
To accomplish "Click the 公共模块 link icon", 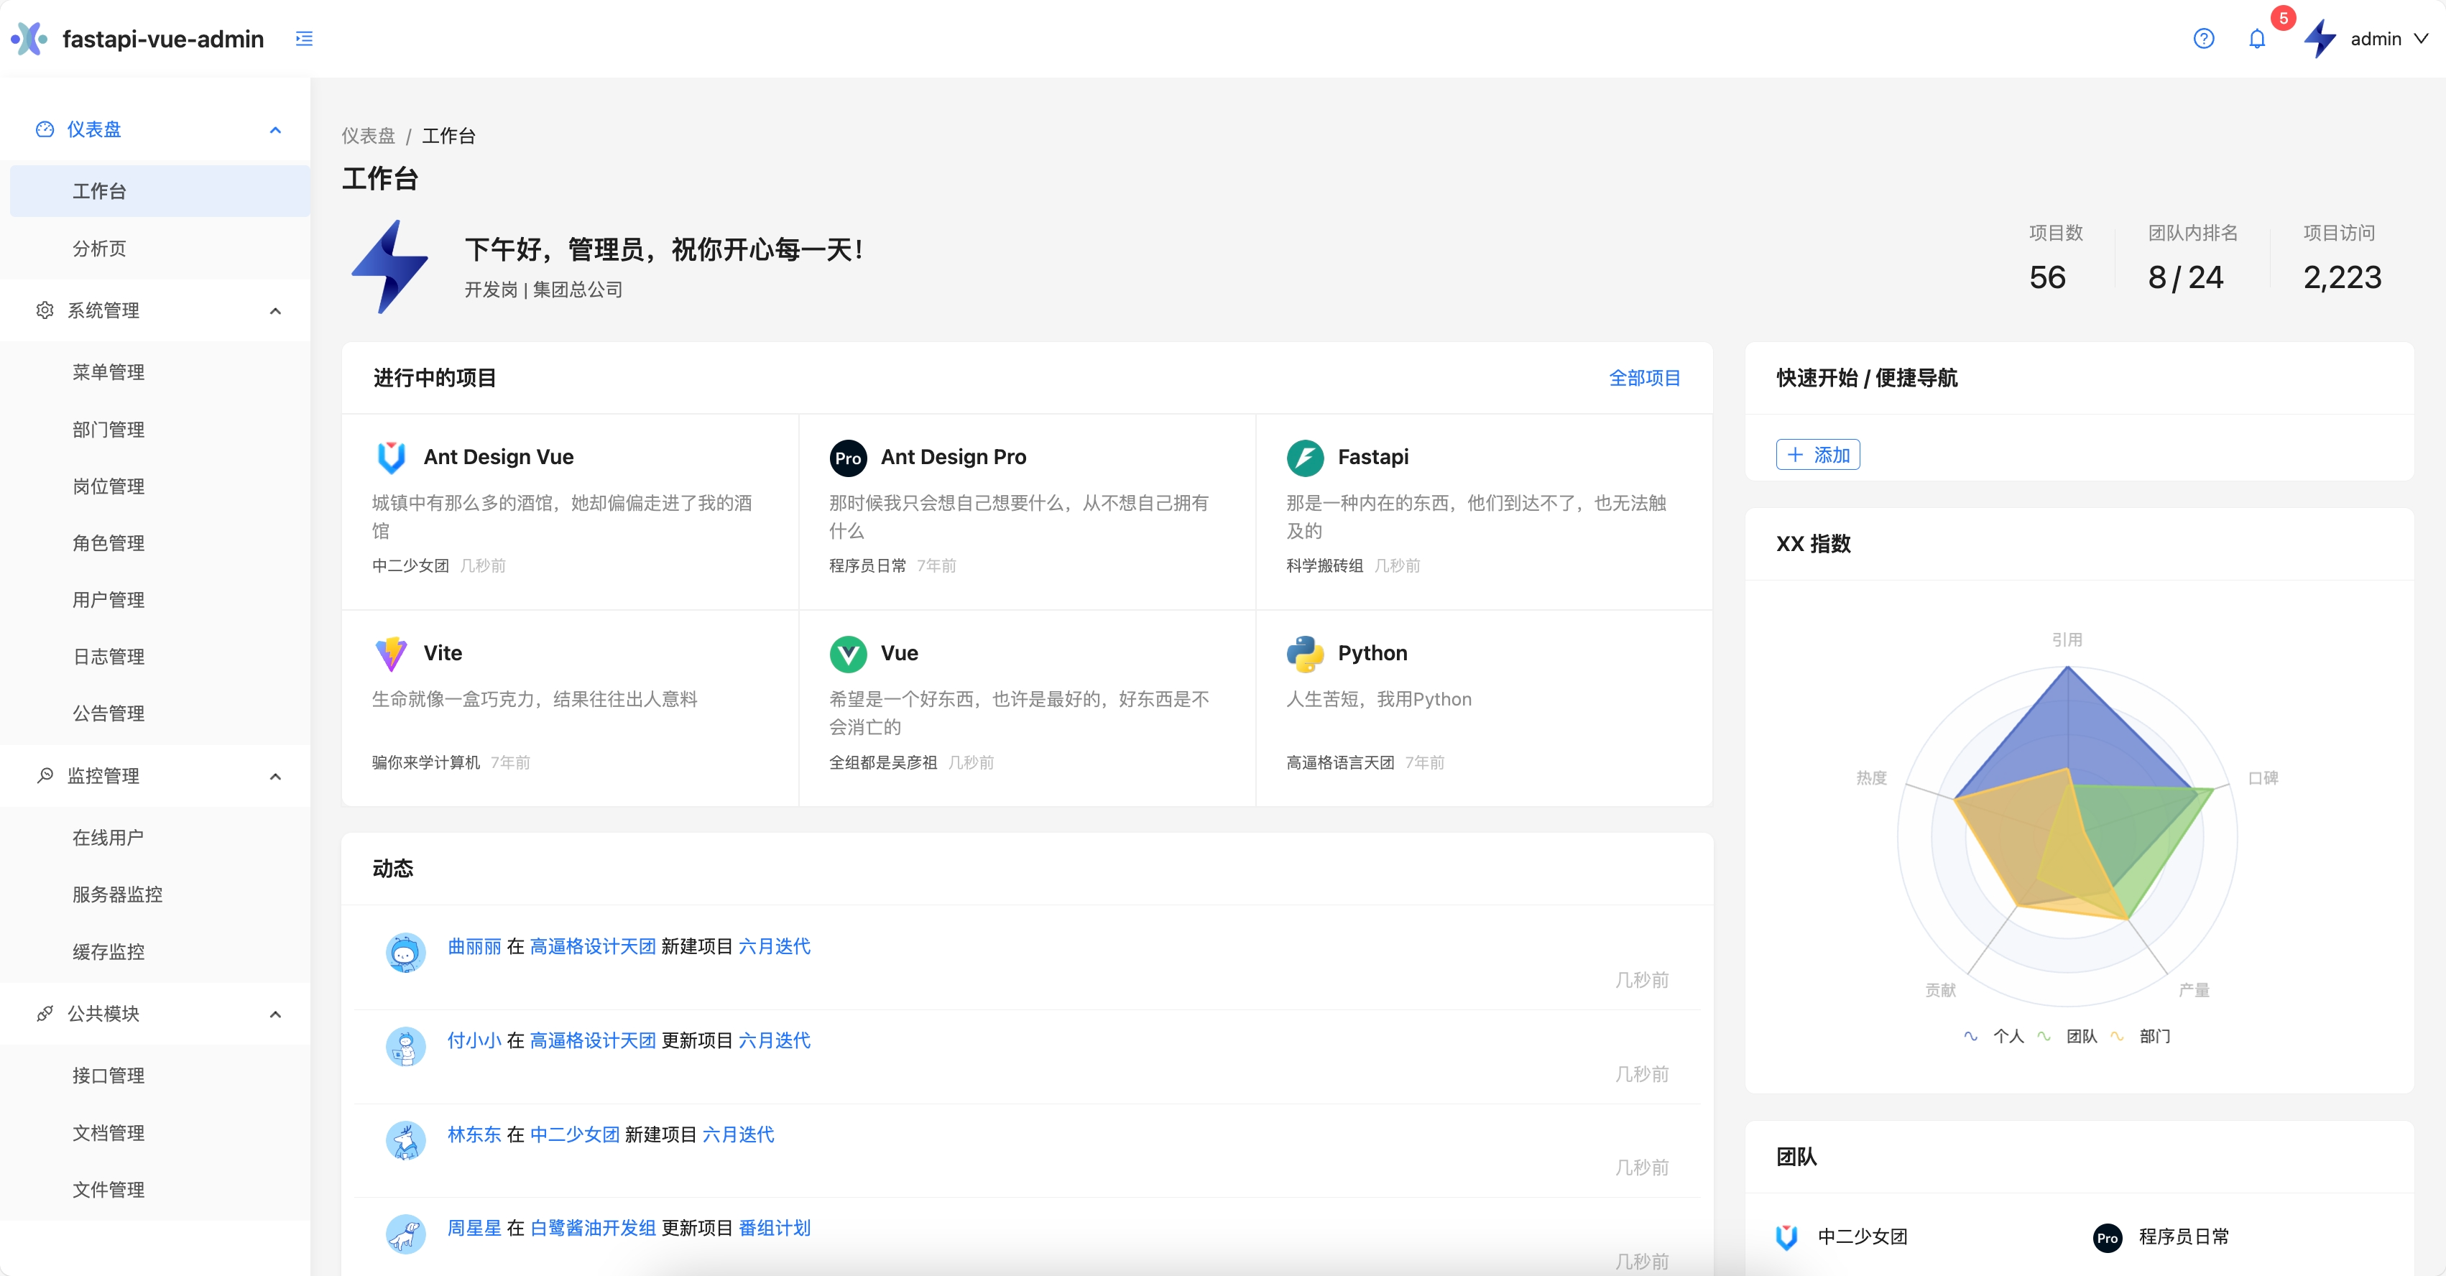I will pyautogui.click(x=45, y=1013).
